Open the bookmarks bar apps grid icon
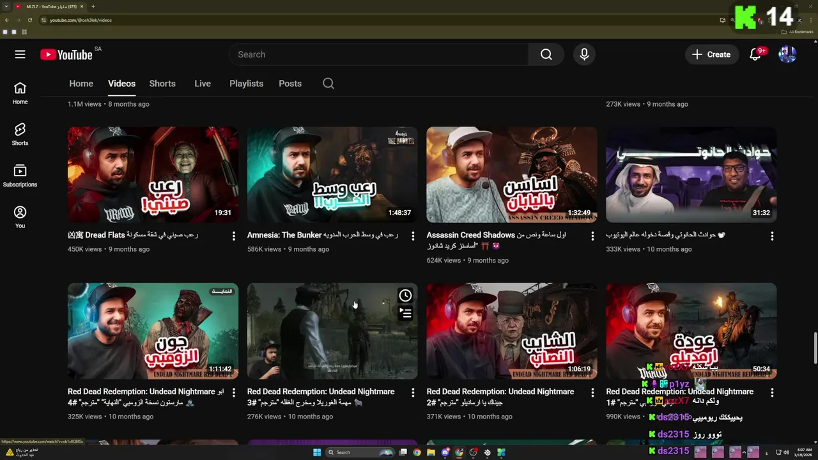The height and width of the screenshot is (460, 818). pos(24,32)
